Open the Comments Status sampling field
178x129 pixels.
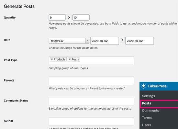pos(91,101)
